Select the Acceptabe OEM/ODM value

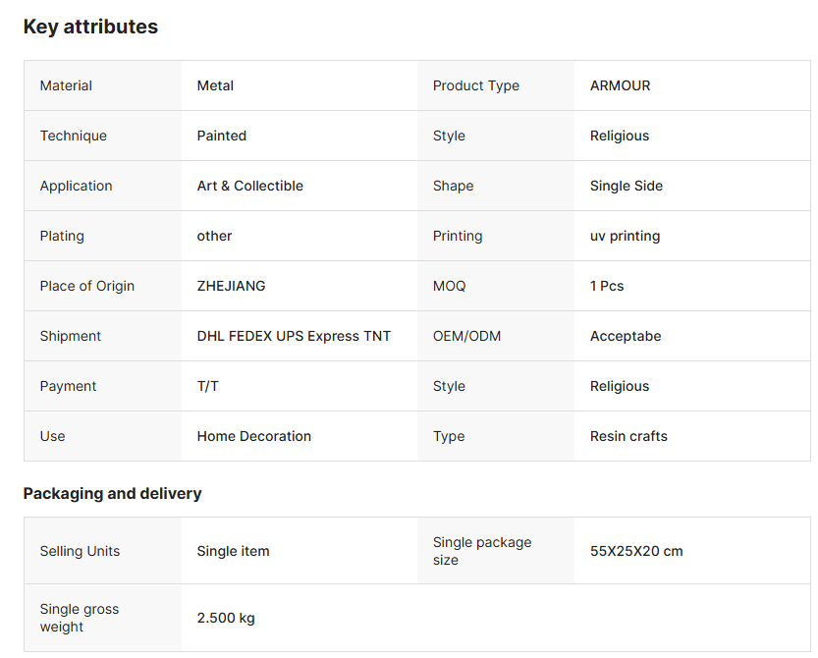point(626,336)
